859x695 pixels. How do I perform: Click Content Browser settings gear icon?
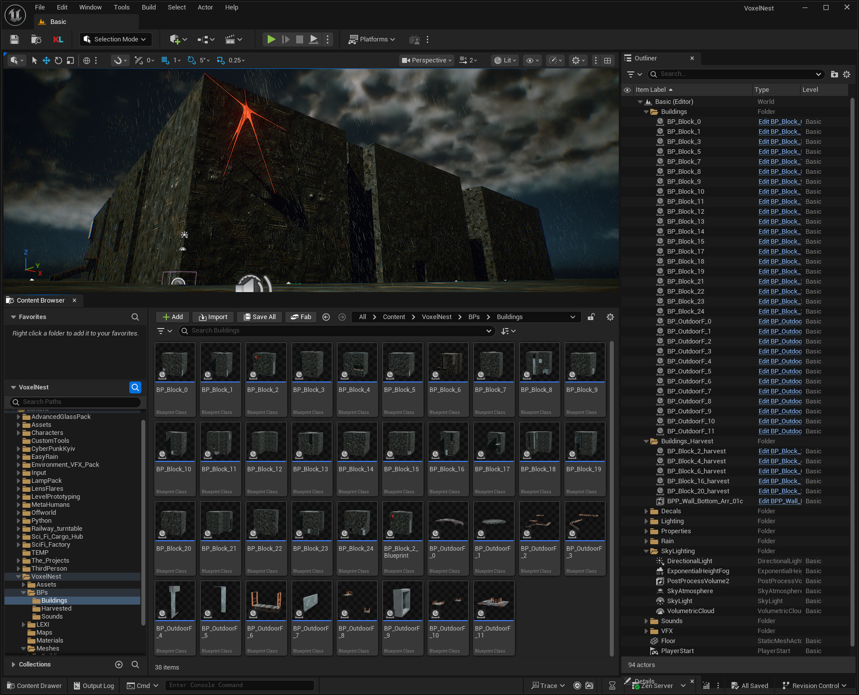coord(610,317)
